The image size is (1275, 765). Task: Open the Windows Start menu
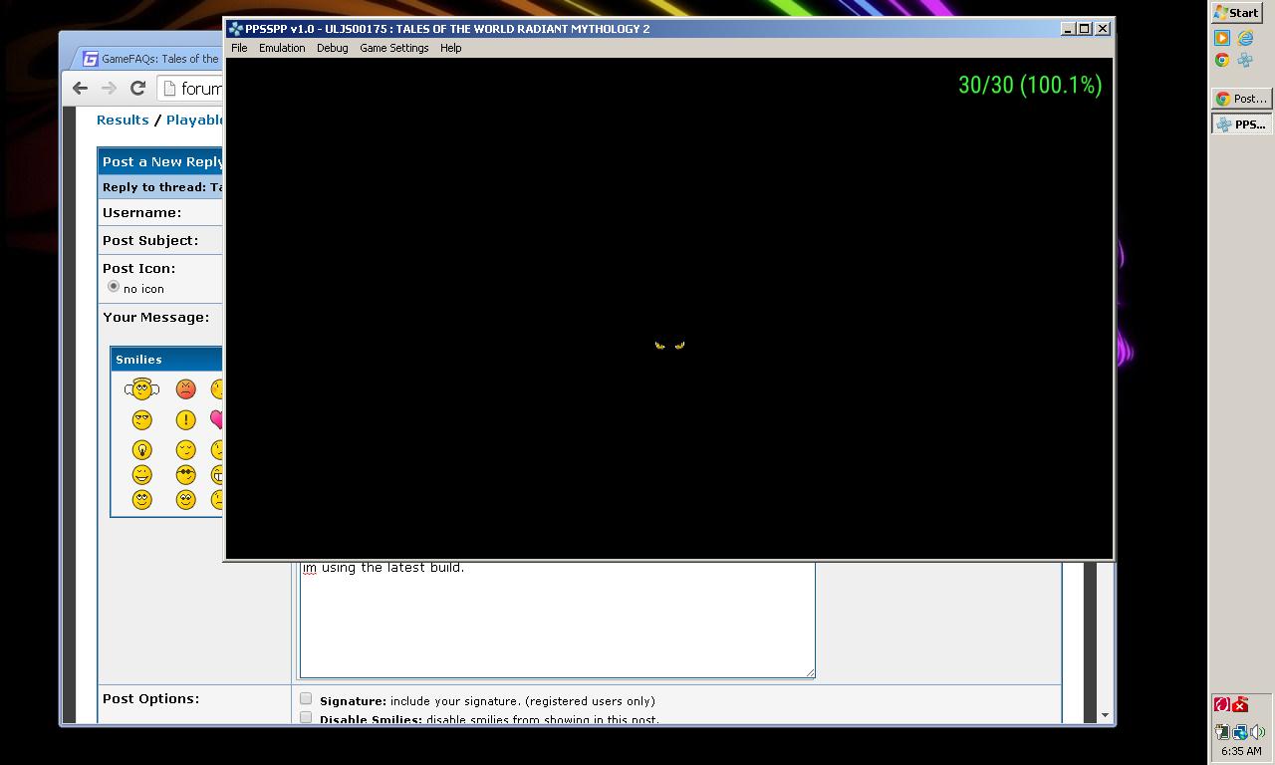pos(1237,13)
